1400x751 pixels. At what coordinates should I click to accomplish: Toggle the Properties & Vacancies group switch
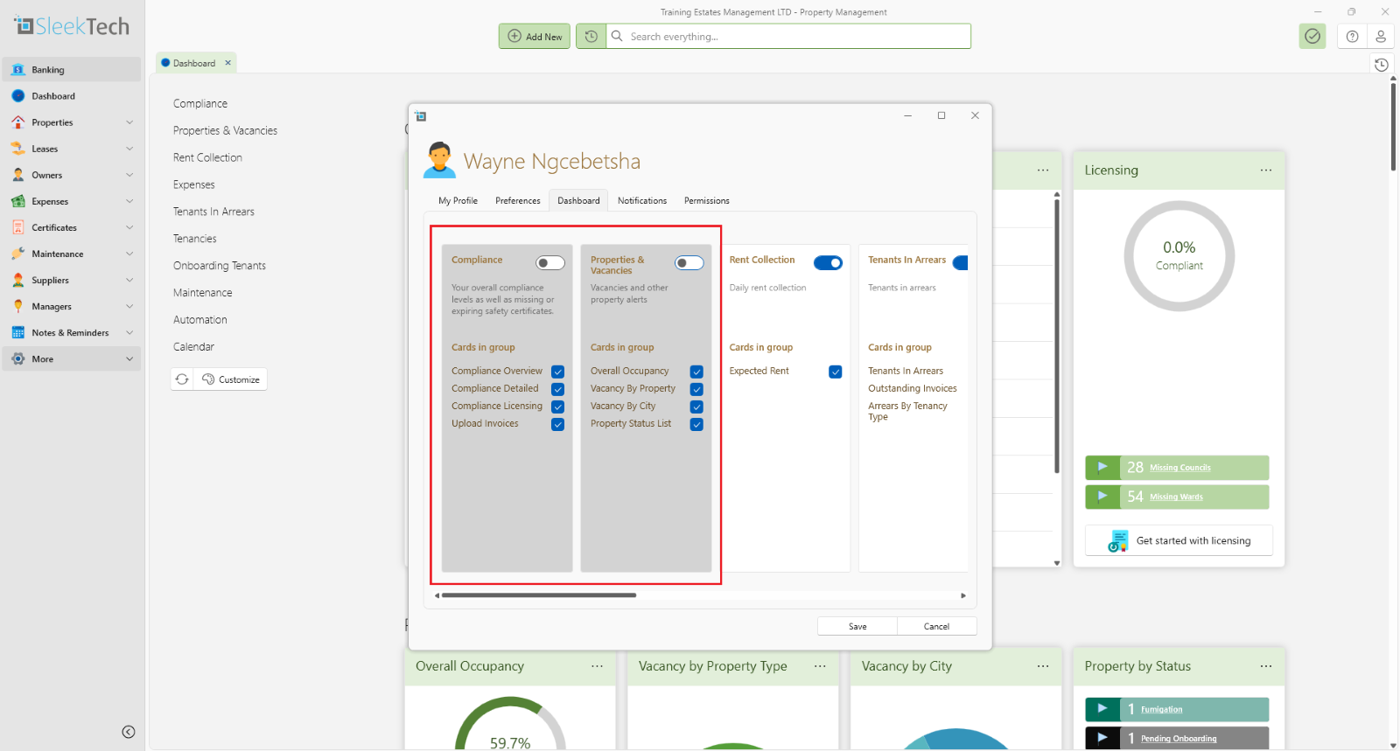(x=689, y=263)
